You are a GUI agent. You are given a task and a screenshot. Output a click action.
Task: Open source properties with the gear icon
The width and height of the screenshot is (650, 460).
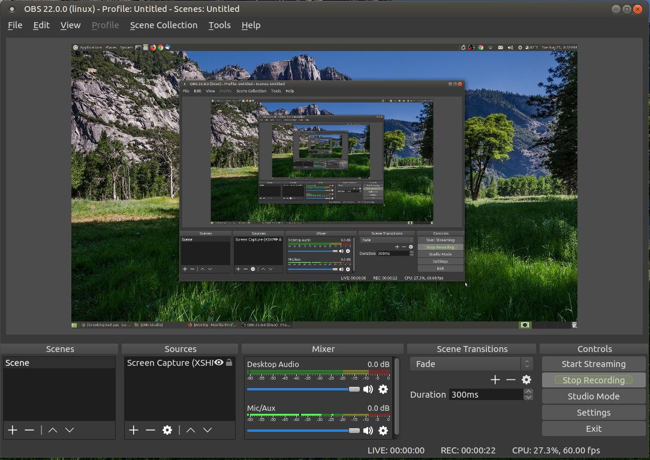tap(167, 429)
